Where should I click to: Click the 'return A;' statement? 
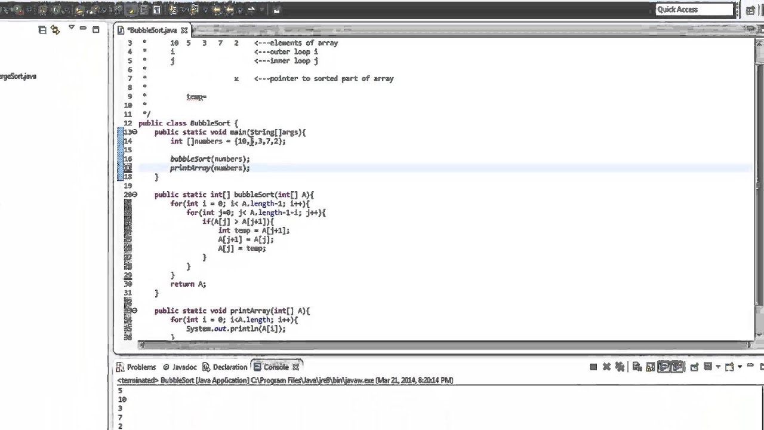point(188,284)
